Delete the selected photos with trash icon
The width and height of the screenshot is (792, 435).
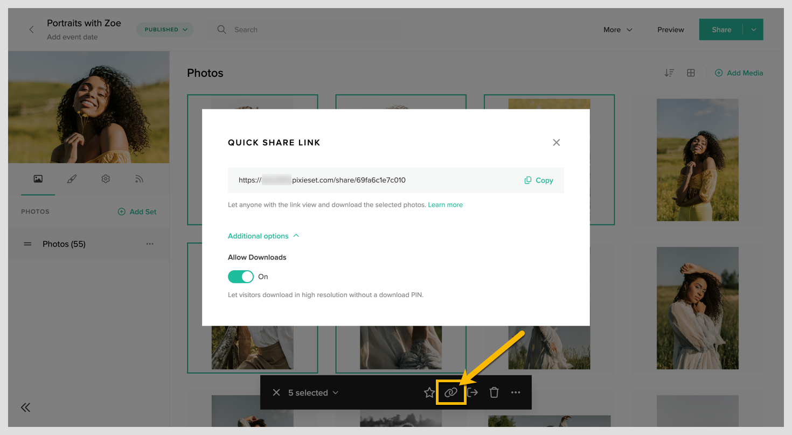(x=494, y=392)
